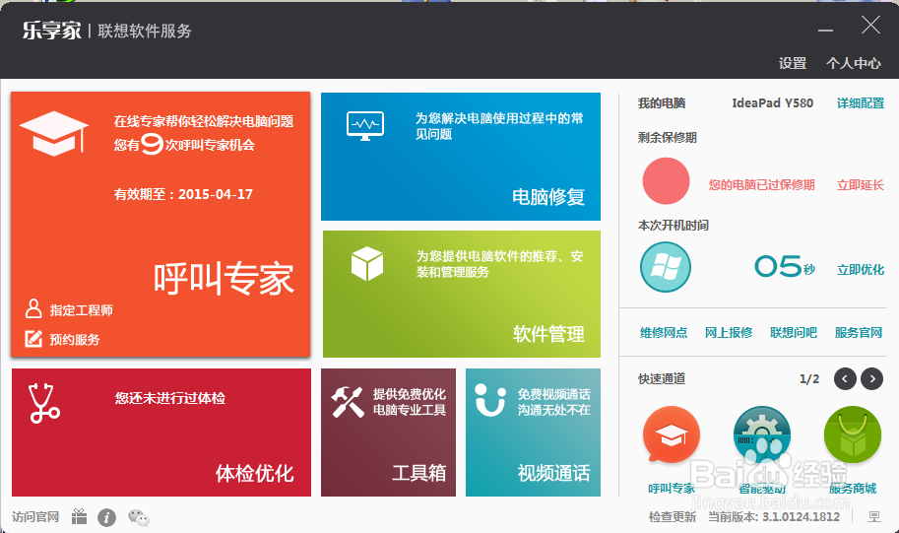Open the 网上报修 link

click(728, 332)
